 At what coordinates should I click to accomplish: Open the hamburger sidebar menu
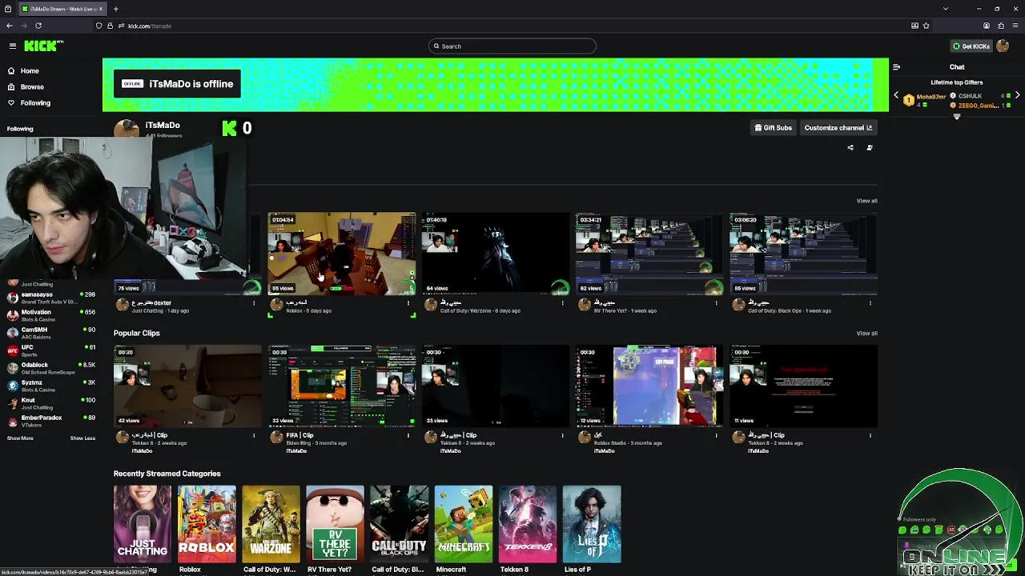click(12, 46)
